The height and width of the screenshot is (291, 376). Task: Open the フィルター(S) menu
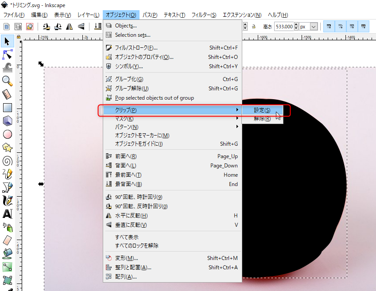click(x=204, y=15)
